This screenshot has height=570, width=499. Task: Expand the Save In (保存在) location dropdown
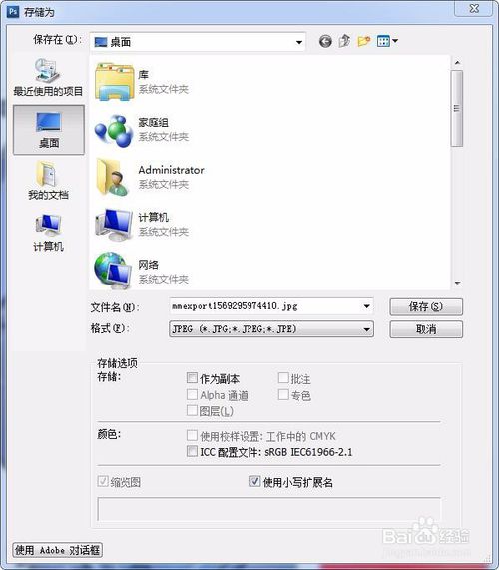coord(299,42)
